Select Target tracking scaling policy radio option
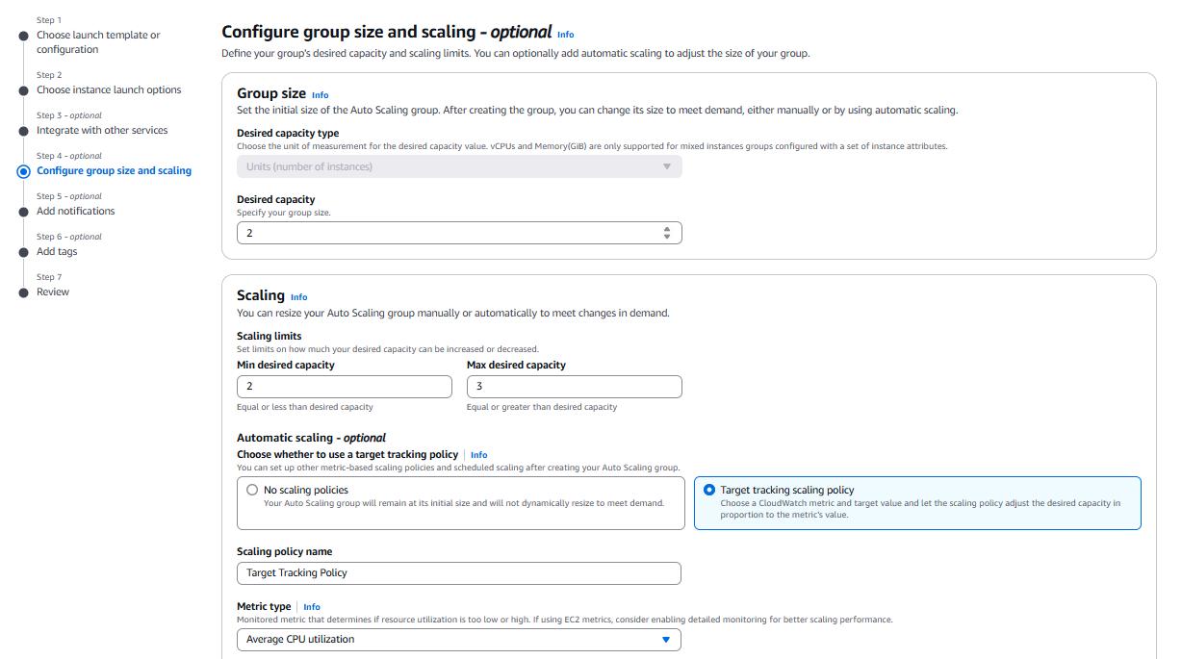Image resolution: width=1182 pixels, height=659 pixels. click(709, 490)
